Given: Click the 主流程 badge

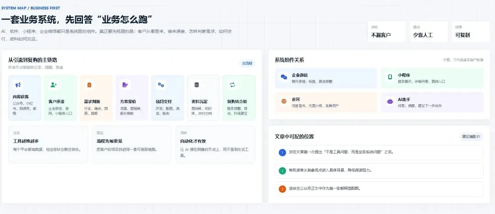Looking at the screenshot, I should pos(247,64).
